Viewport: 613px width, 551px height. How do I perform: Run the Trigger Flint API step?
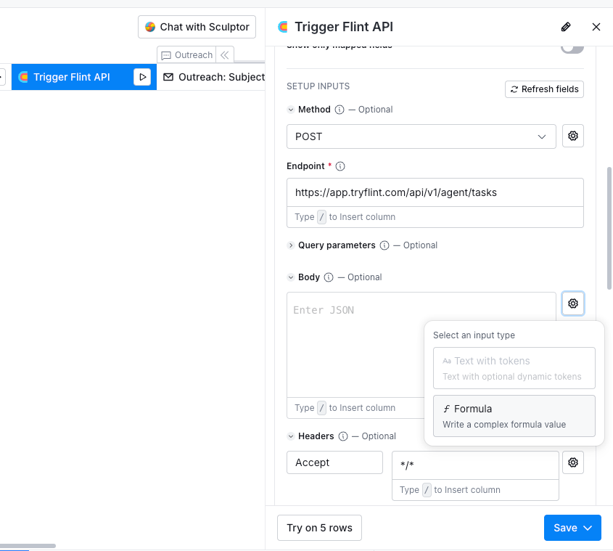143,76
